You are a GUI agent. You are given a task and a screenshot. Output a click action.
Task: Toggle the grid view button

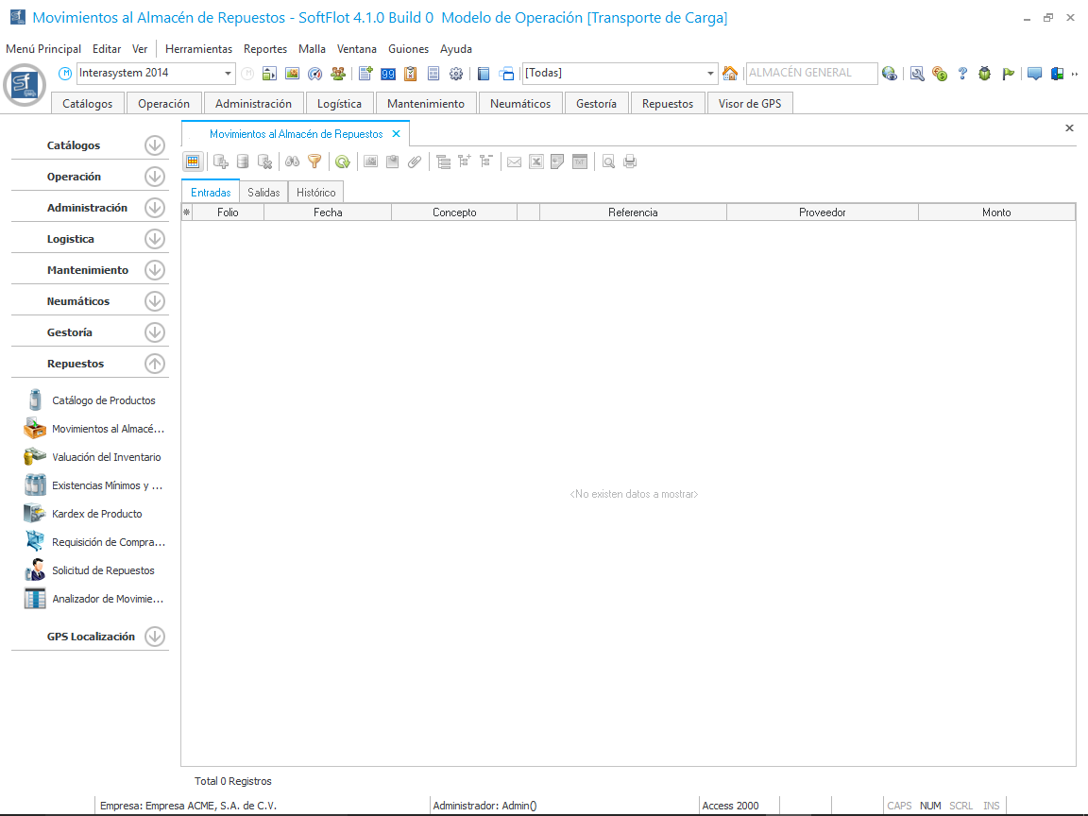[x=193, y=161]
